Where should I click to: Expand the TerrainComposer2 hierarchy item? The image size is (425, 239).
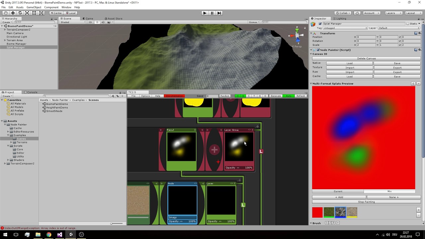click(5, 30)
